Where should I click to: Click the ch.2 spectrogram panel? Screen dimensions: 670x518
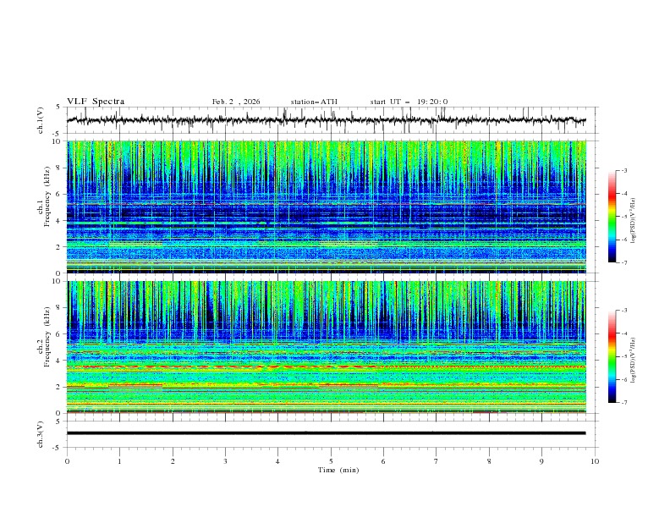click(326, 347)
